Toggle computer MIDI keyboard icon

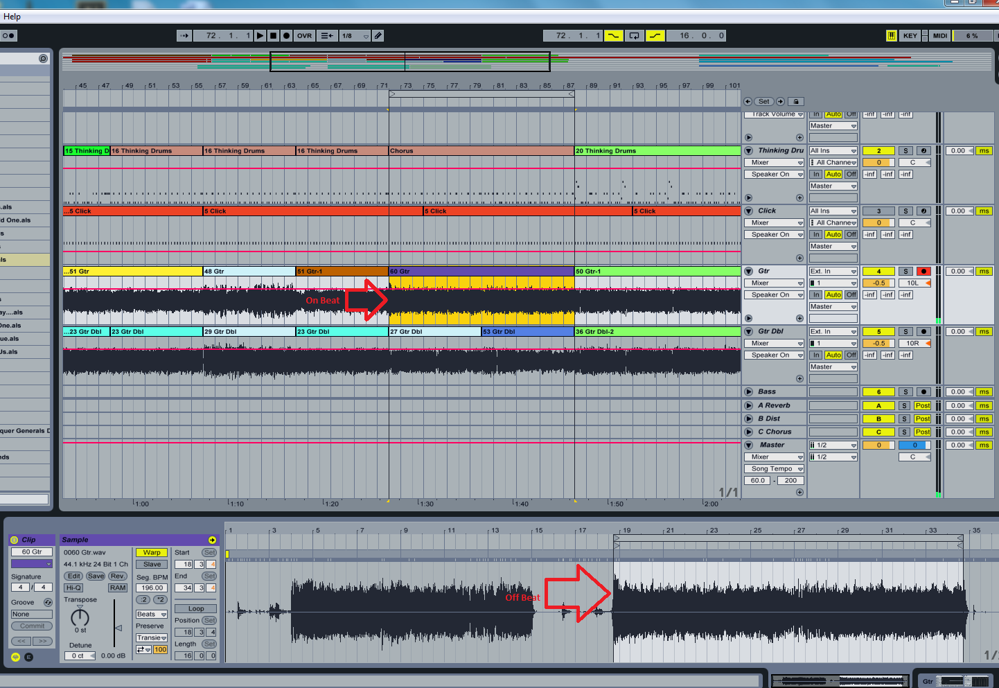[x=891, y=35]
